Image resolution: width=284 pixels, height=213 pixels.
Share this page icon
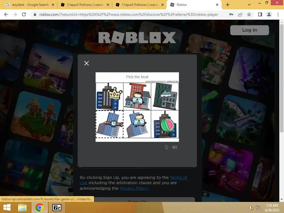coord(240,14)
